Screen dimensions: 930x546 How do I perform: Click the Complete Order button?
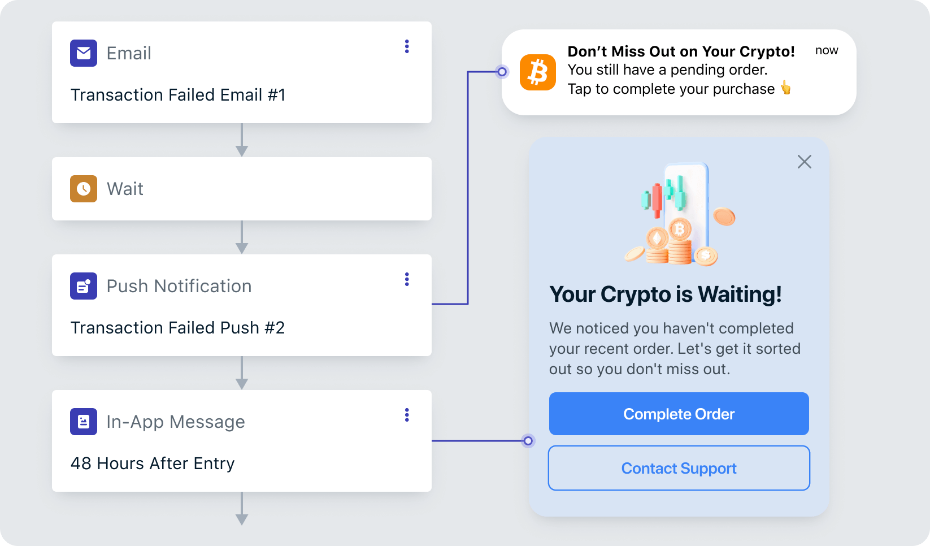679,414
